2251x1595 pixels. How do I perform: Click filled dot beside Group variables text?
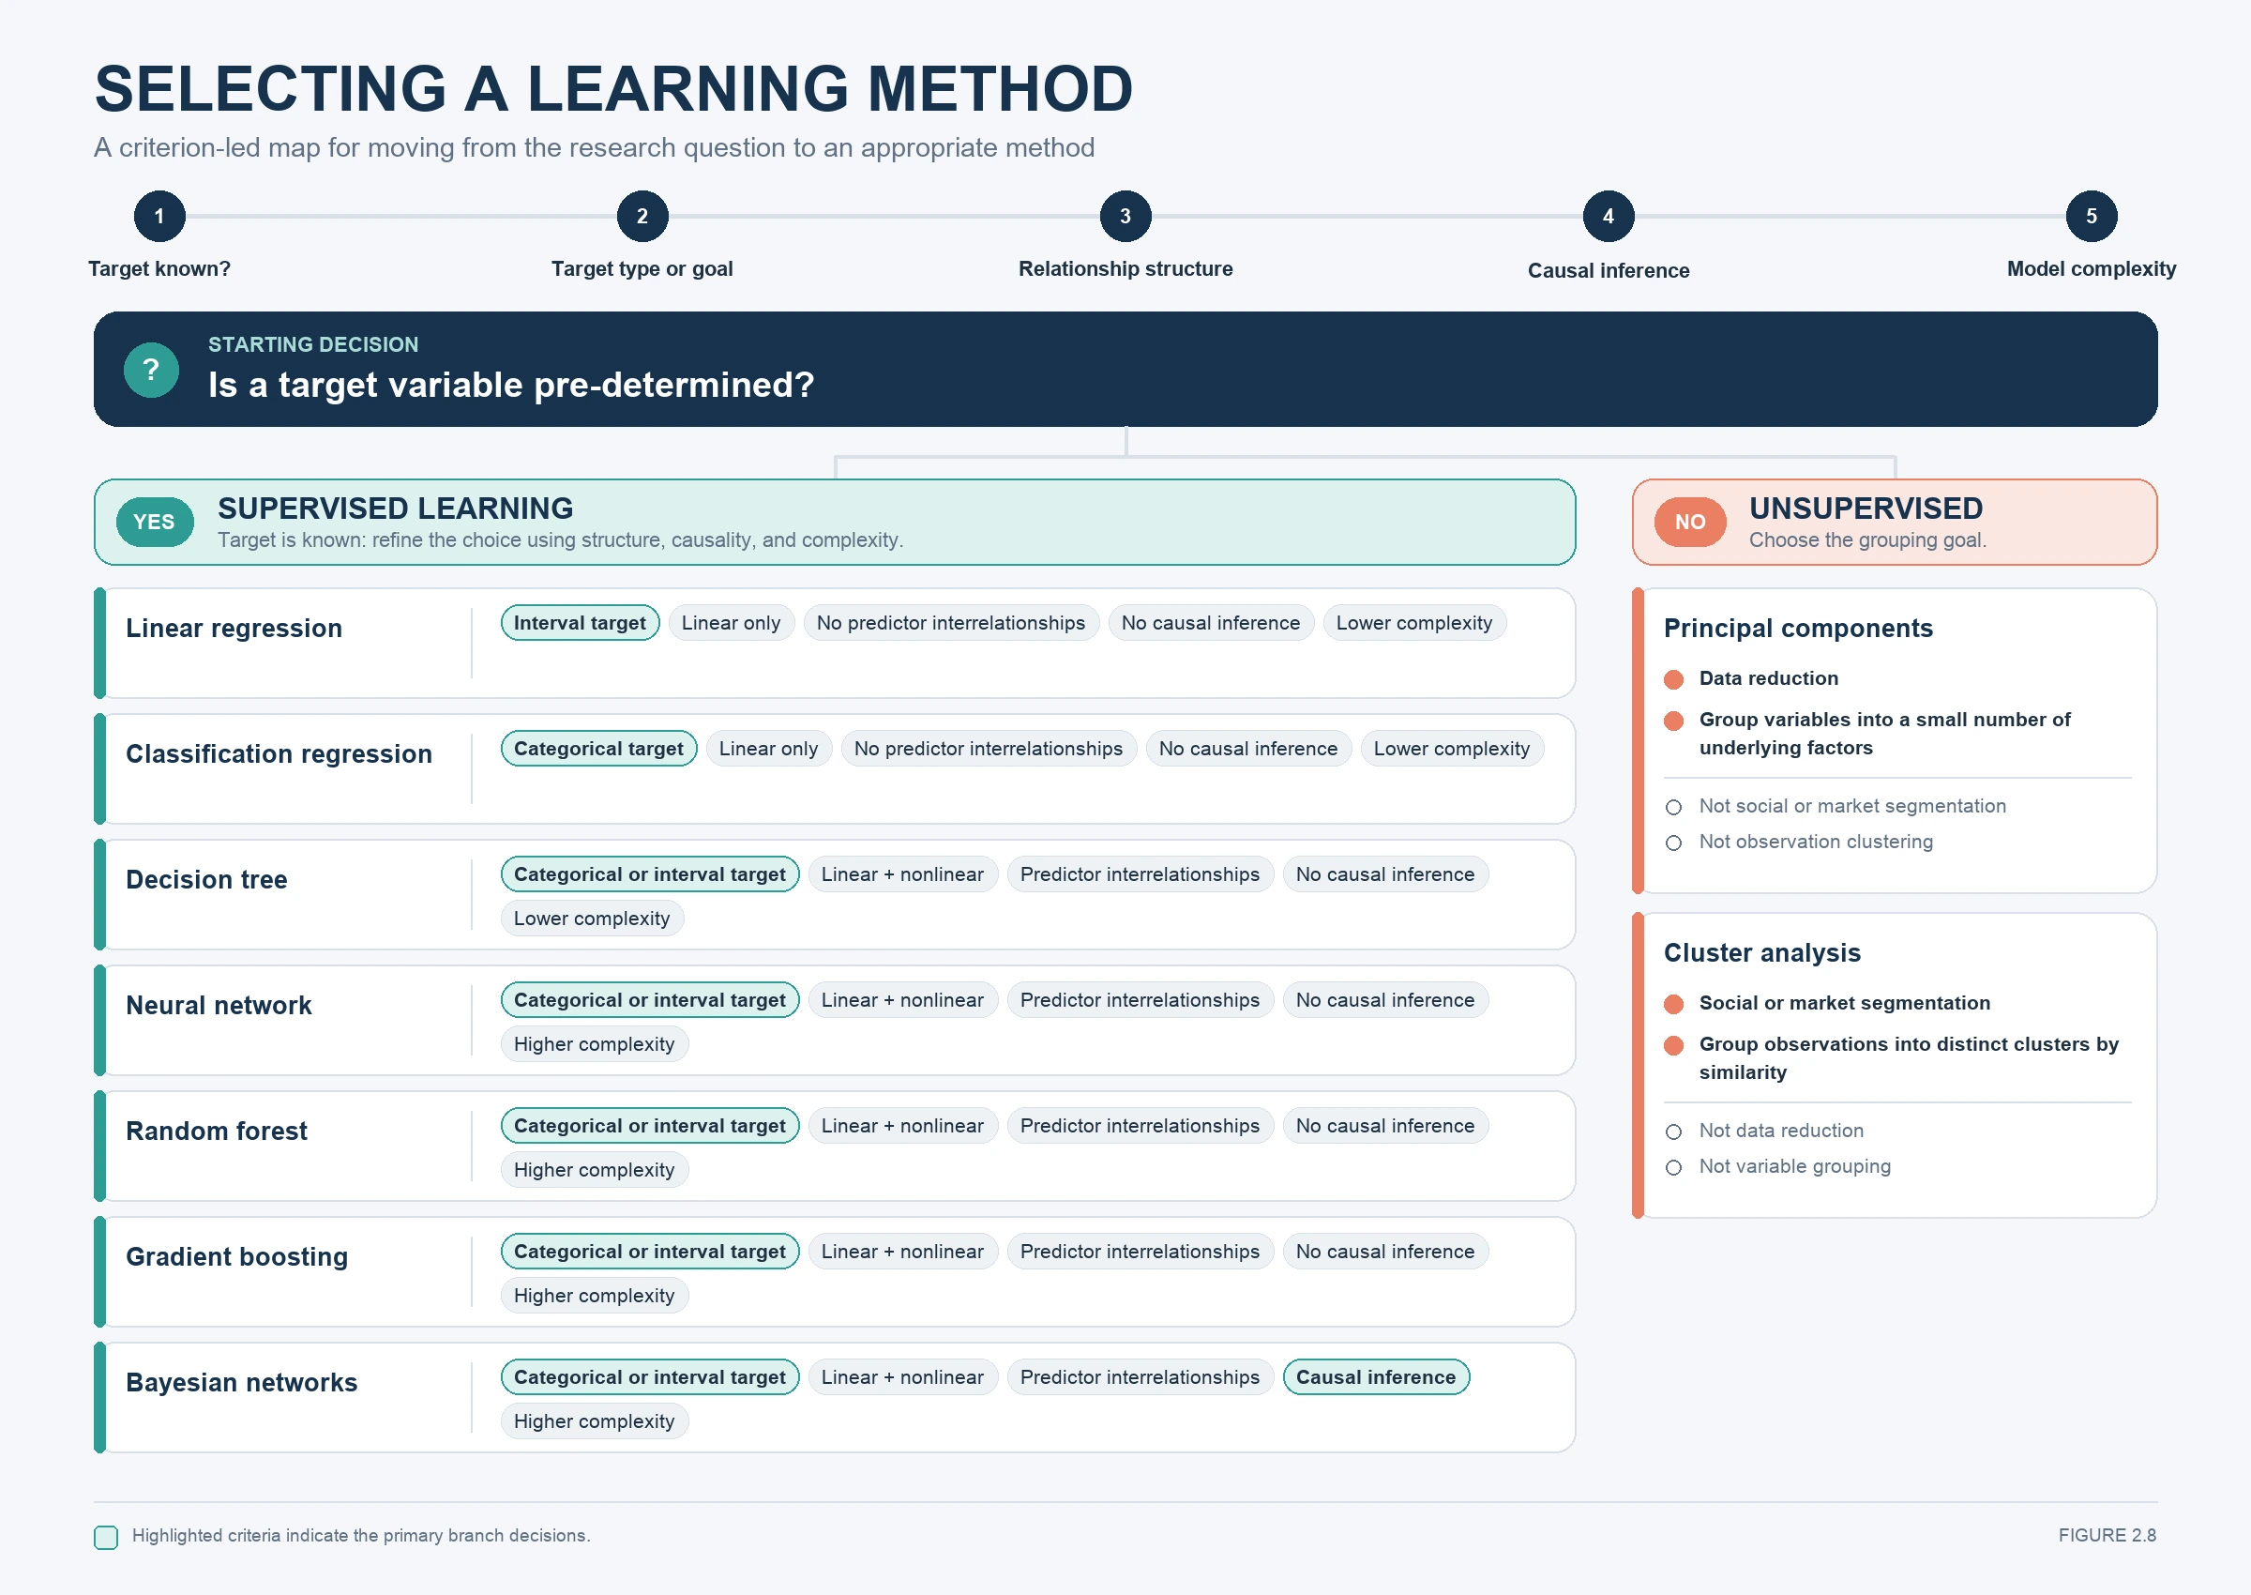pyautogui.click(x=1674, y=722)
